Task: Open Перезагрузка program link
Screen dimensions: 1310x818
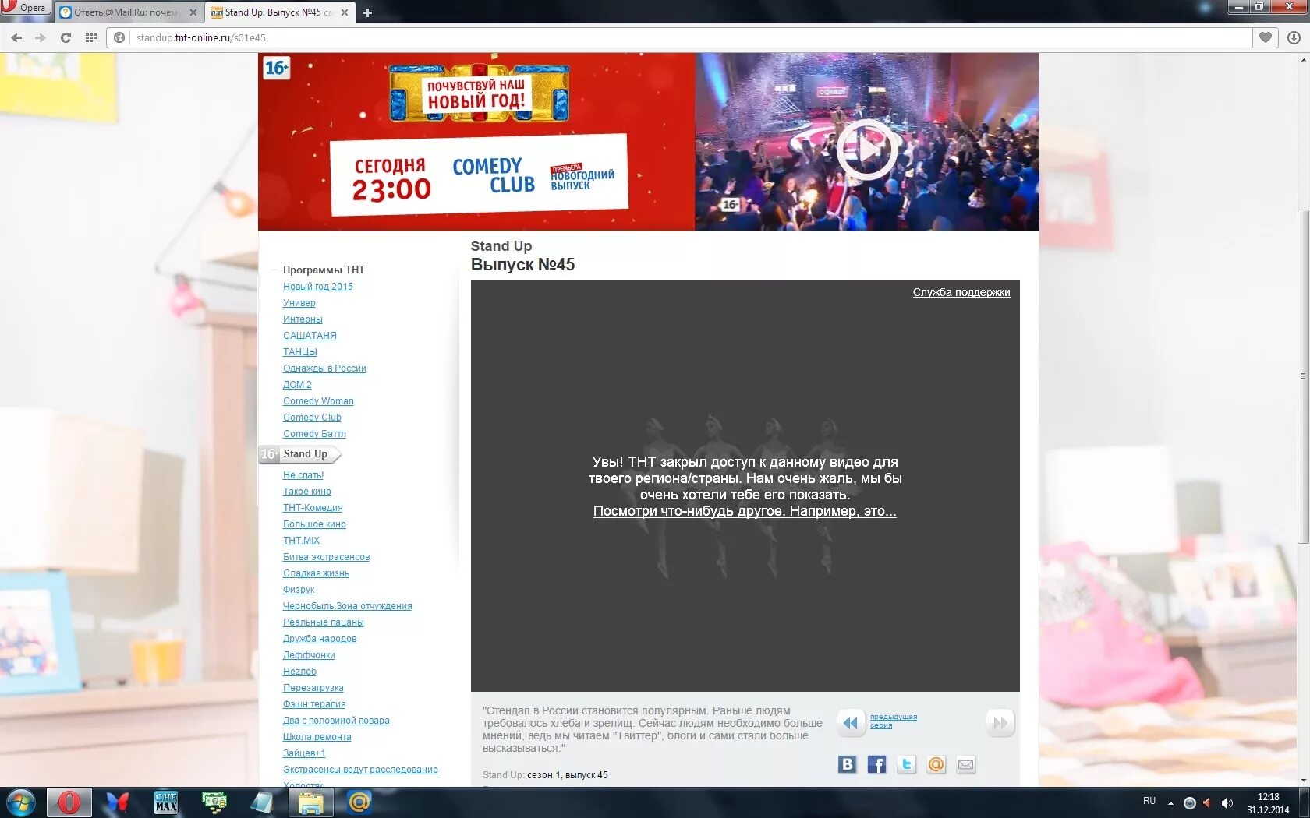Action: coord(313,688)
